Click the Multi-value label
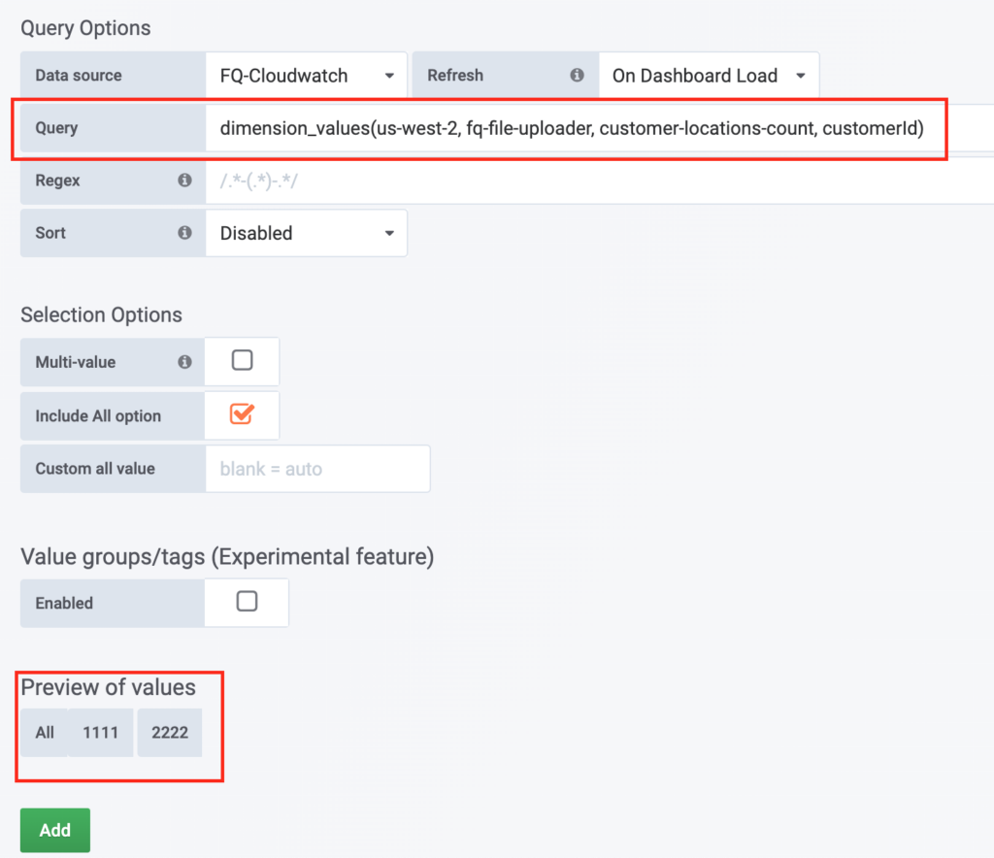 (76, 362)
